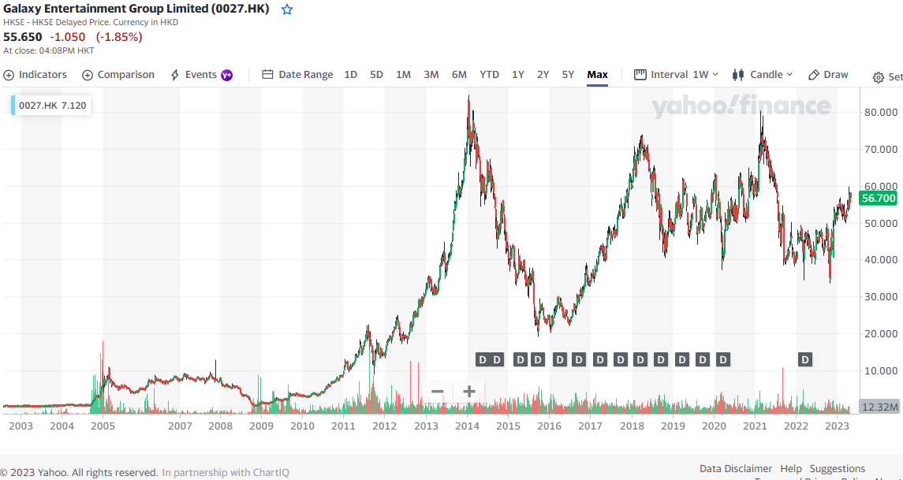The width and height of the screenshot is (903, 480).
Task: Click the 2021 year label on axis
Action: pos(755,426)
